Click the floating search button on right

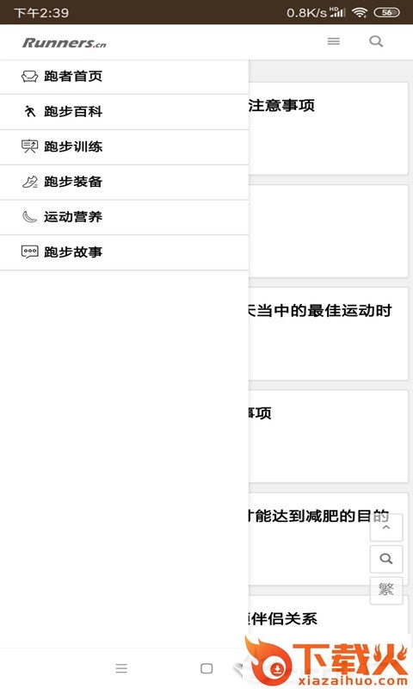[386, 558]
